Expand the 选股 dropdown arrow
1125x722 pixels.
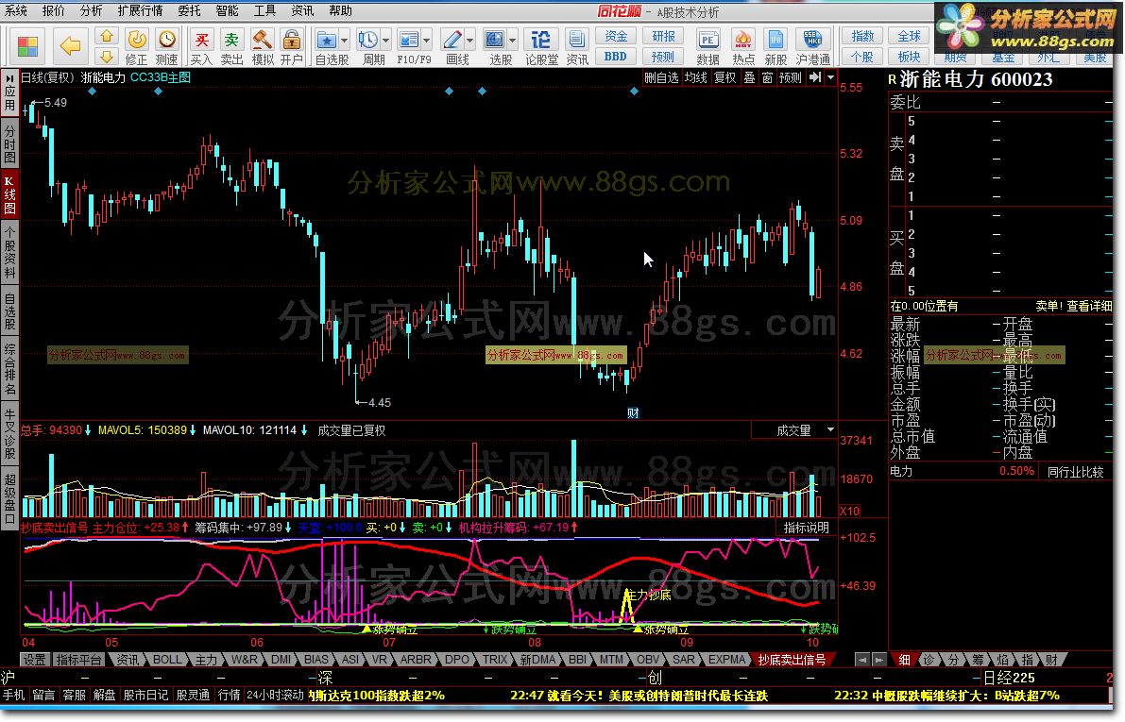point(513,41)
